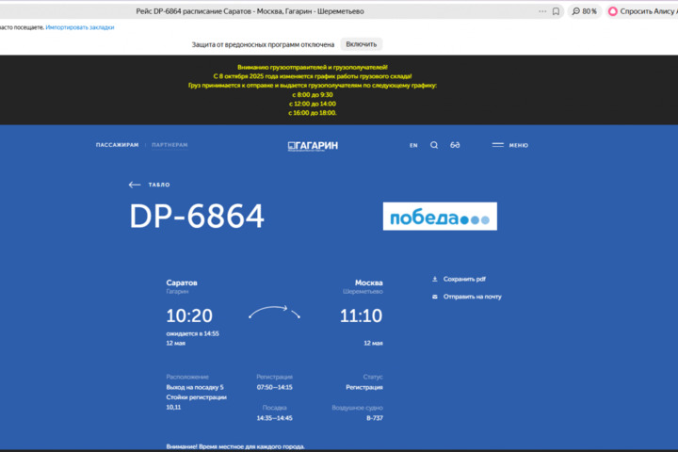This screenshot has width=678, height=452.
Task: Click the back arrow next to ТАБЛО
Action: [x=135, y=185]
